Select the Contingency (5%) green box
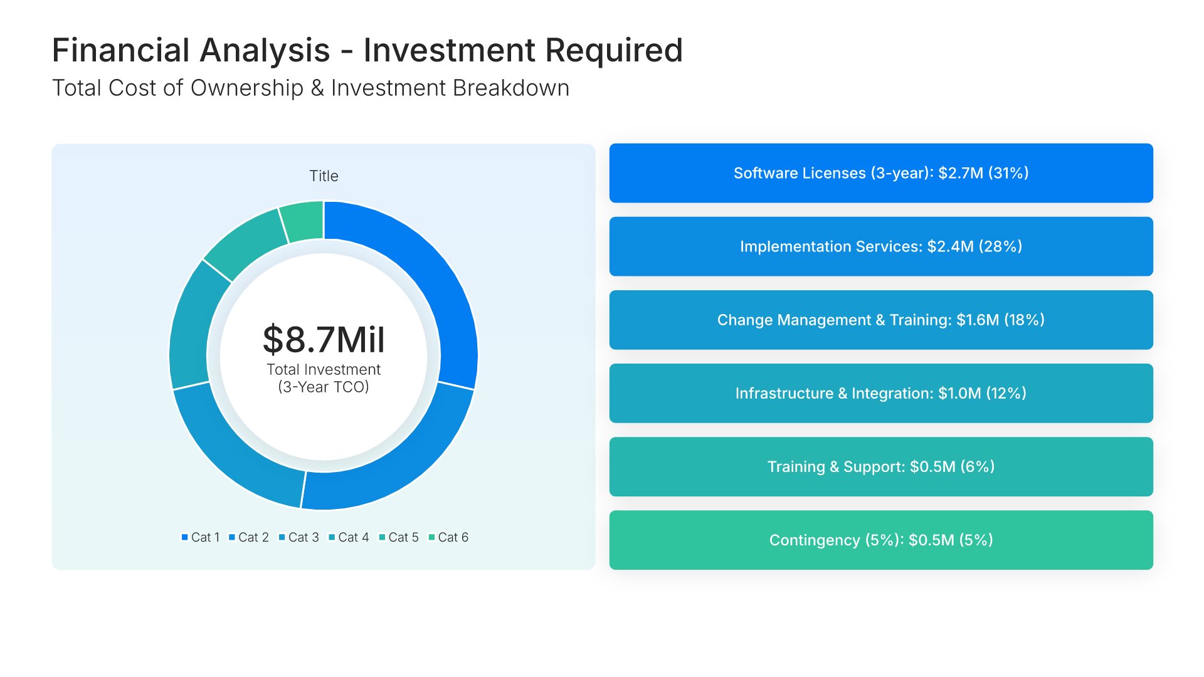The height and width of the screenshot is (677, 1204). (880, 540)
